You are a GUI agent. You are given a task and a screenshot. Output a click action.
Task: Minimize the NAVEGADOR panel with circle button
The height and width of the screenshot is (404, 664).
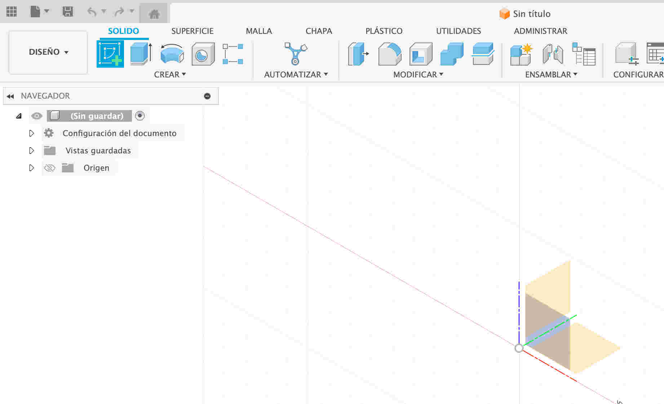[x=207, y=96]
